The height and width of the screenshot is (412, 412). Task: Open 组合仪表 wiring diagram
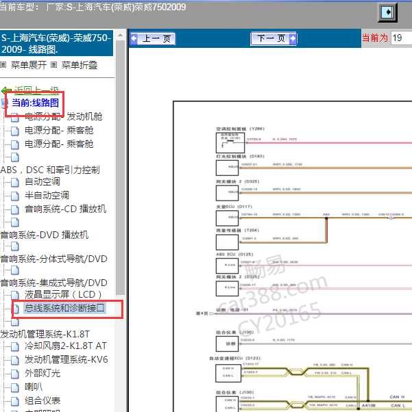(43, 400)
